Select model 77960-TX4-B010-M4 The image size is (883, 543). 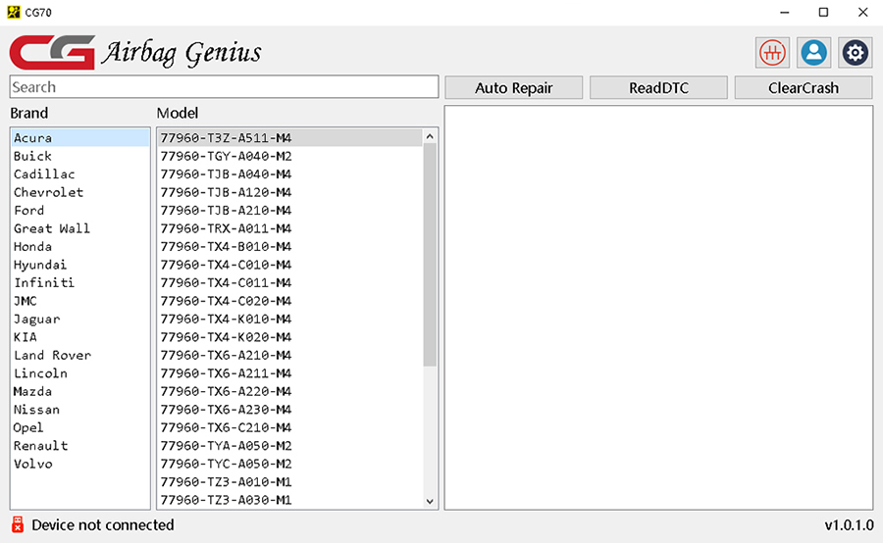pyautogui.click(x=289, y=246)
